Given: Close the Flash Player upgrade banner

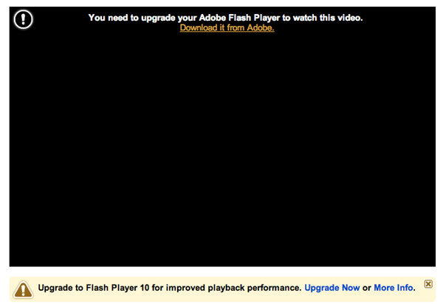Looking at the screenshot, I should [x=428, y=283].
